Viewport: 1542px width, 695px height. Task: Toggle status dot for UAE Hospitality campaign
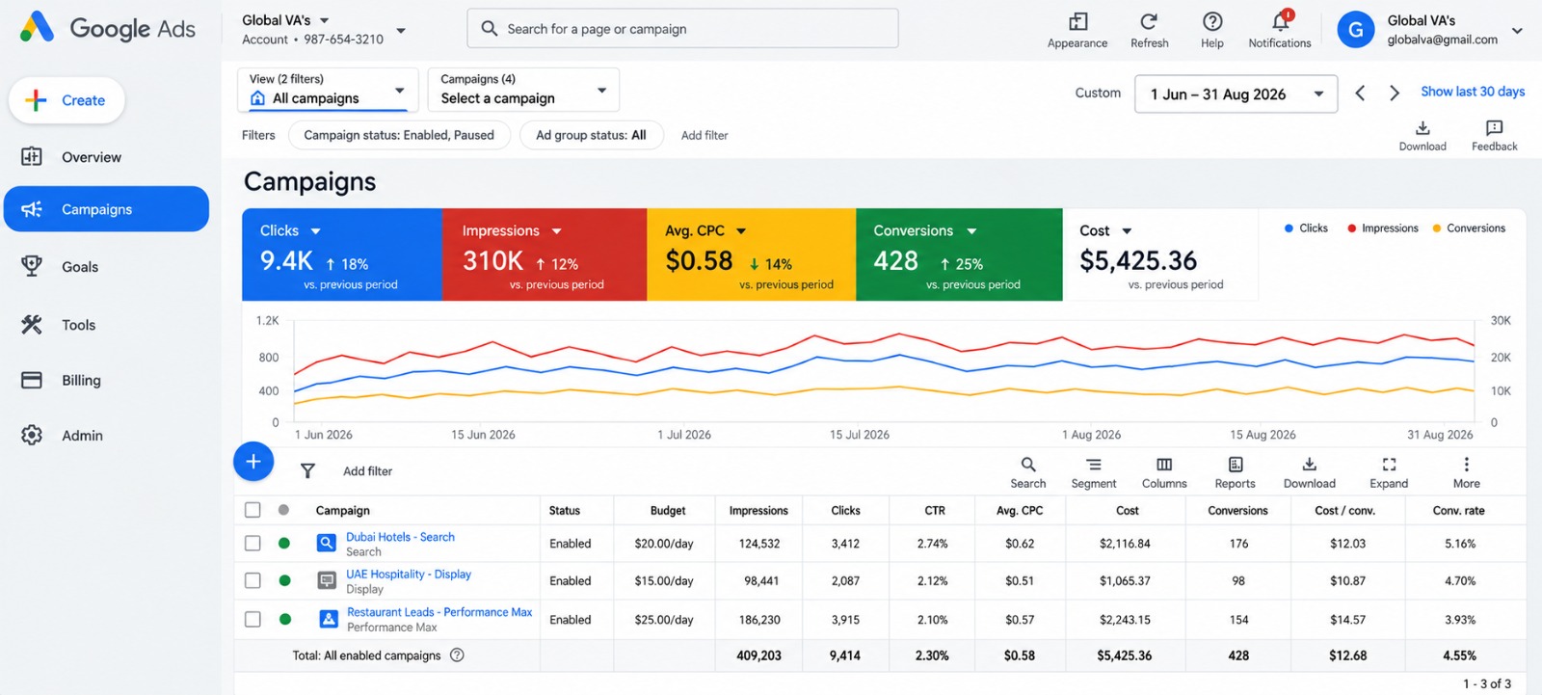click(x=284, y=580)
